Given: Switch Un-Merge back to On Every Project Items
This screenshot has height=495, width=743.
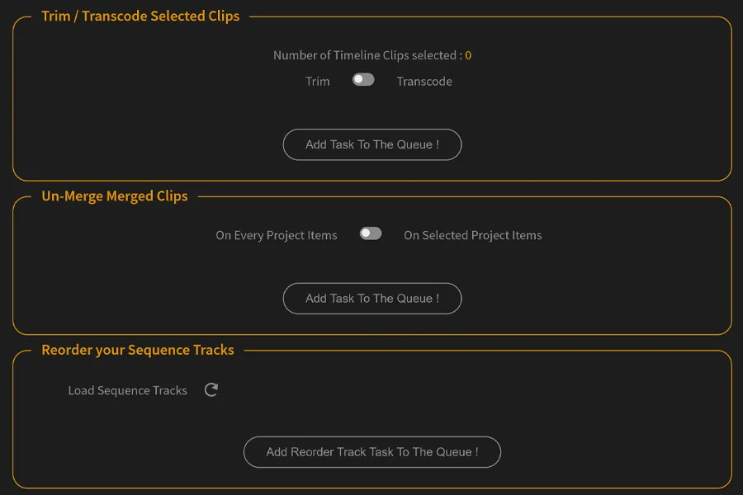Looking at the screenshot, I should (x=371, y=233).
